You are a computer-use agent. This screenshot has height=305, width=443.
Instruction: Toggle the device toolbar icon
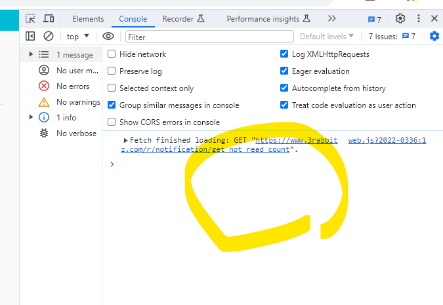pyautogui.click(x=49, y=19)
